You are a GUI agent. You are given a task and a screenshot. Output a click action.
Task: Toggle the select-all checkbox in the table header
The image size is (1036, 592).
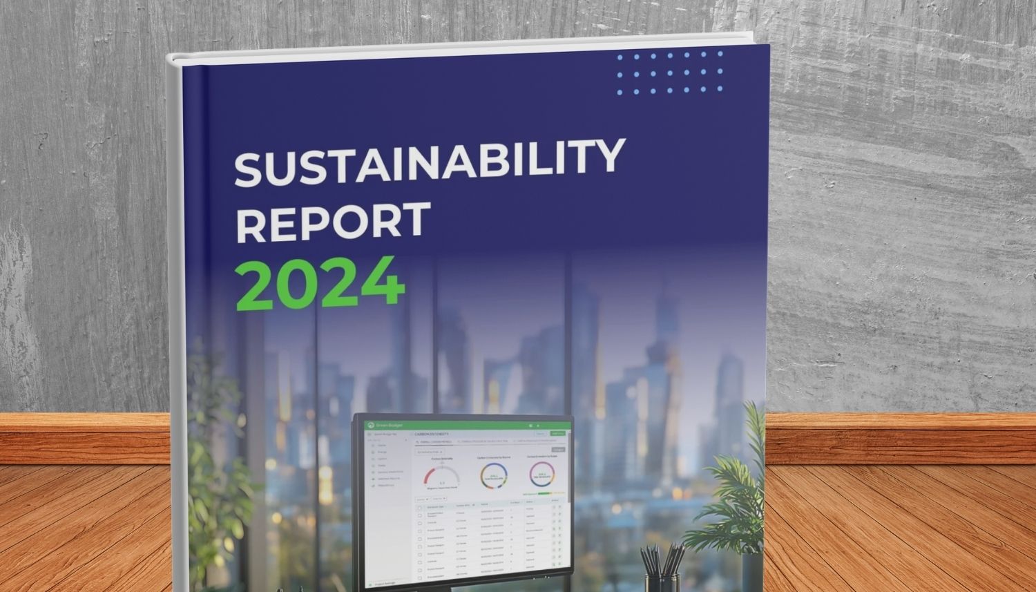click(x=419, y=507)
